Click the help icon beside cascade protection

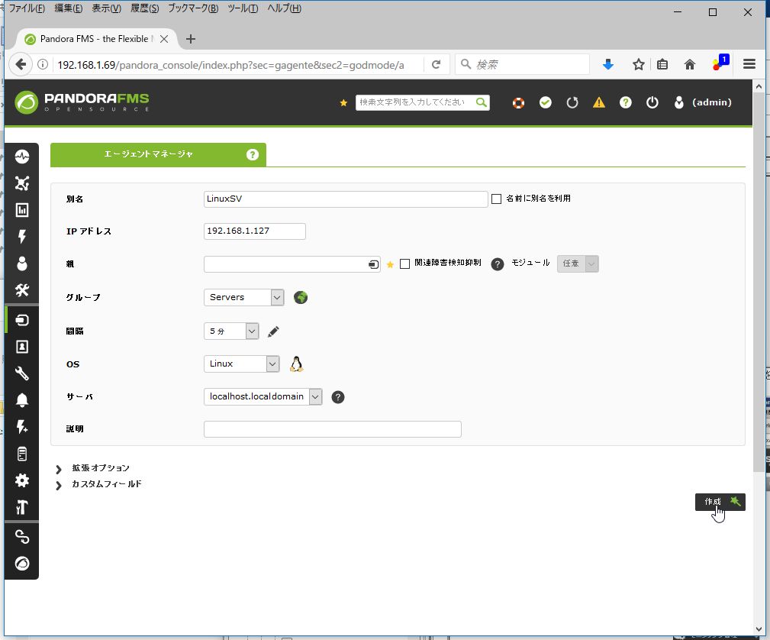[498, 264]
